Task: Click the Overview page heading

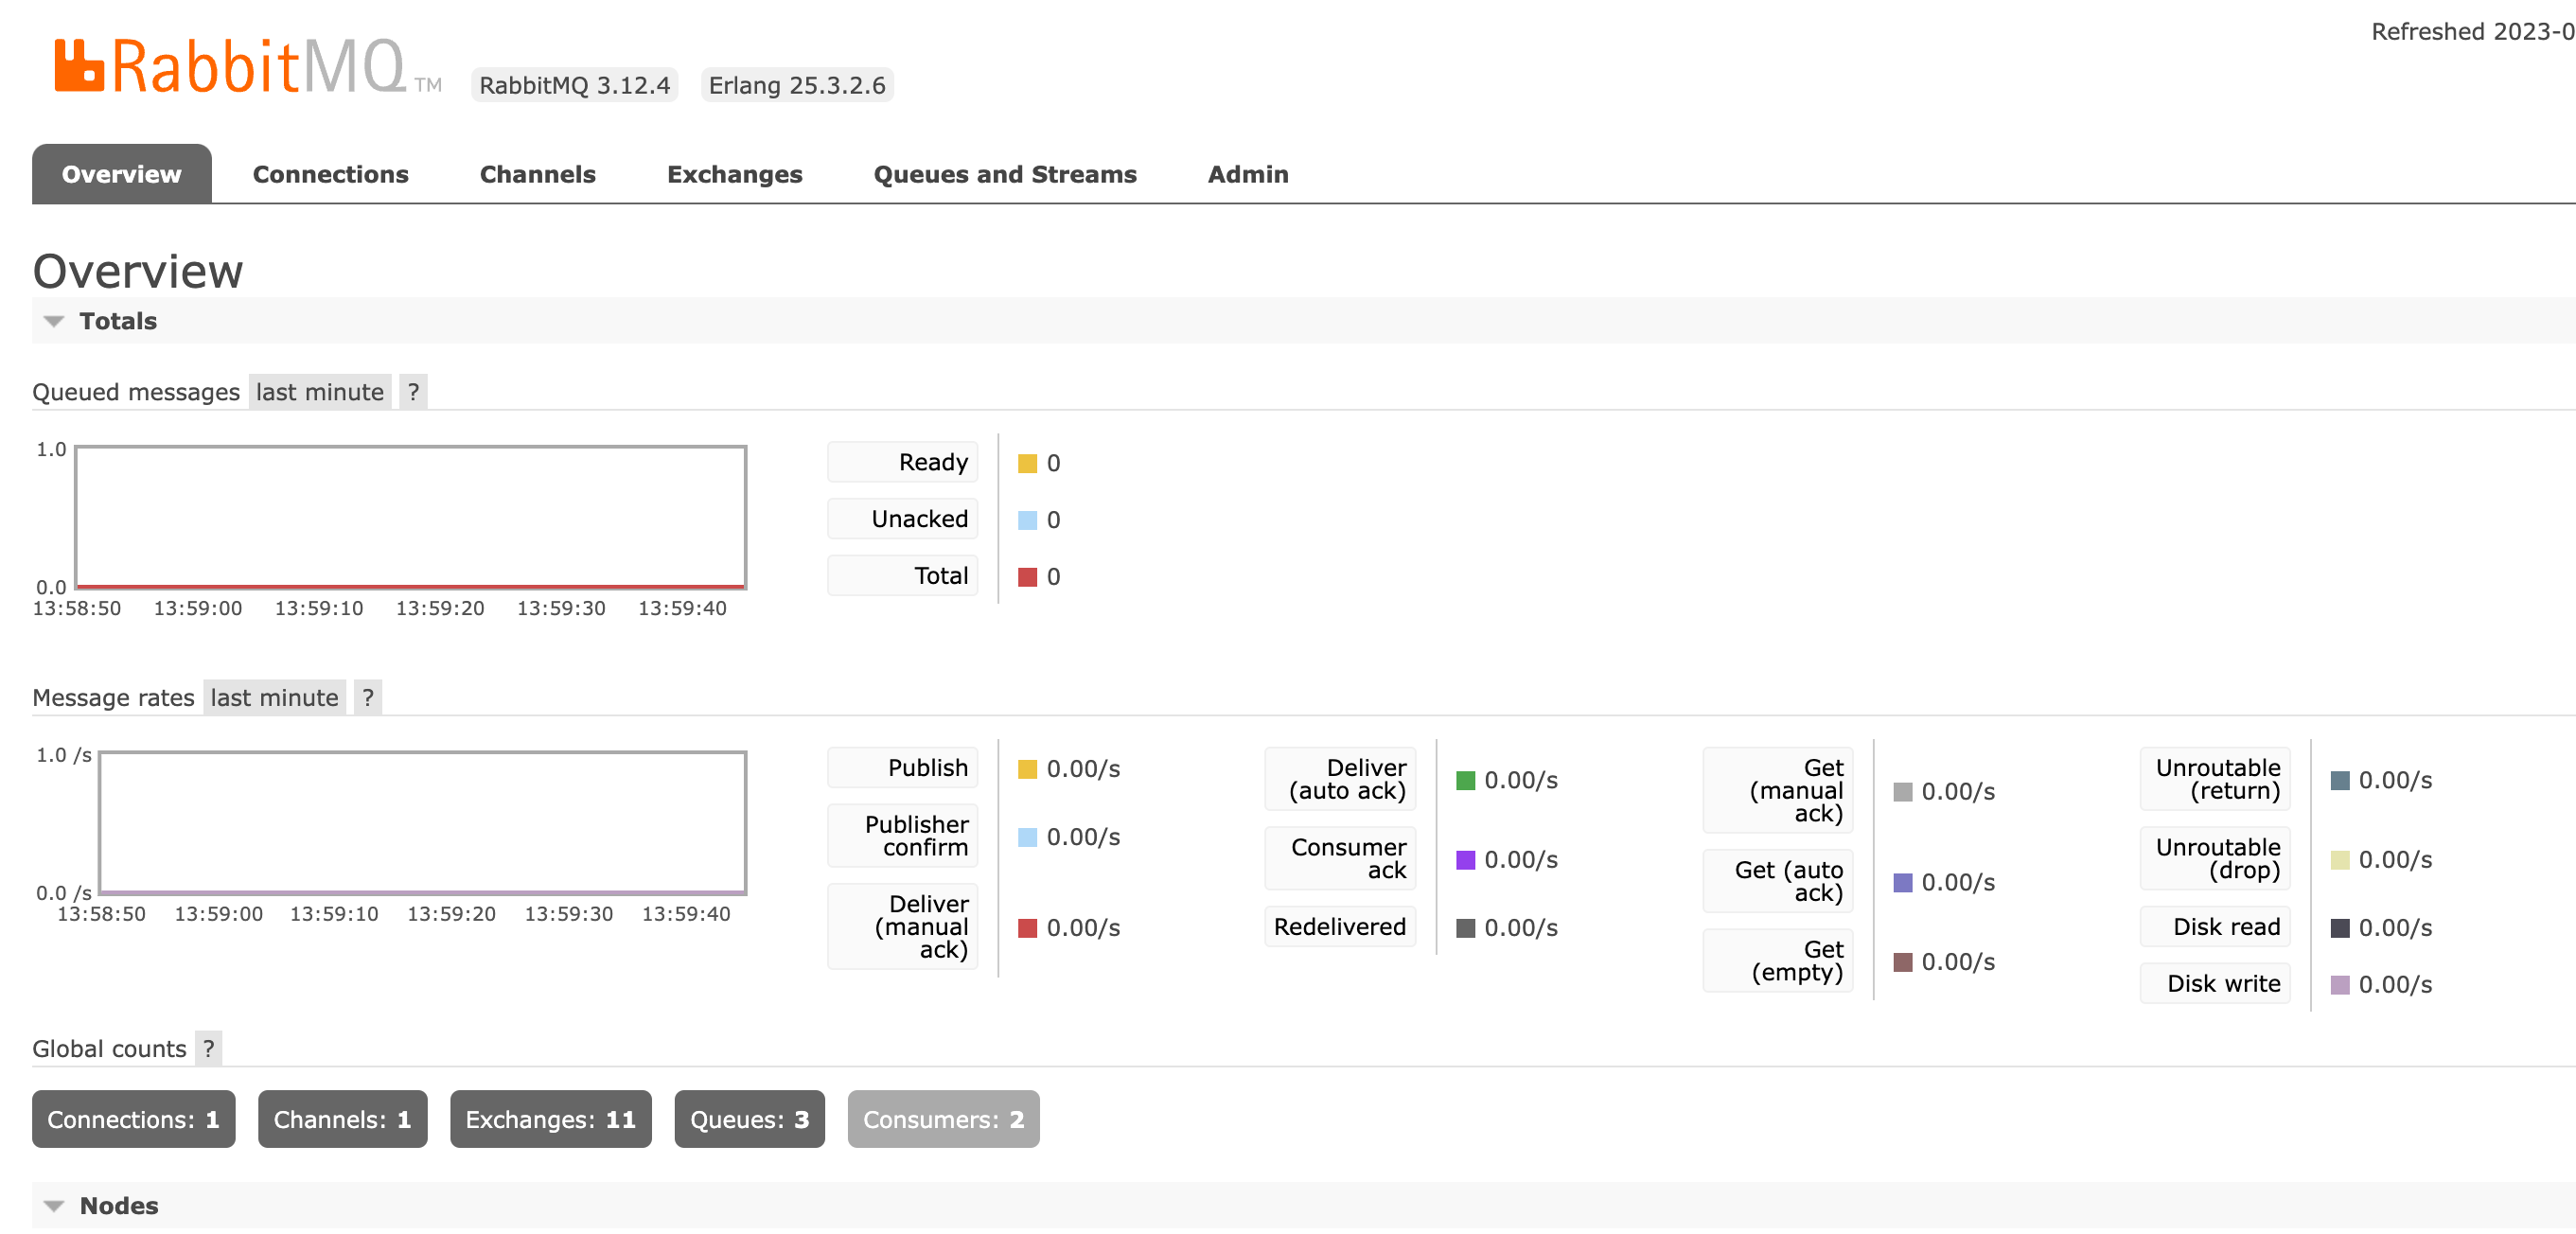Action: (x=138, y=271)
